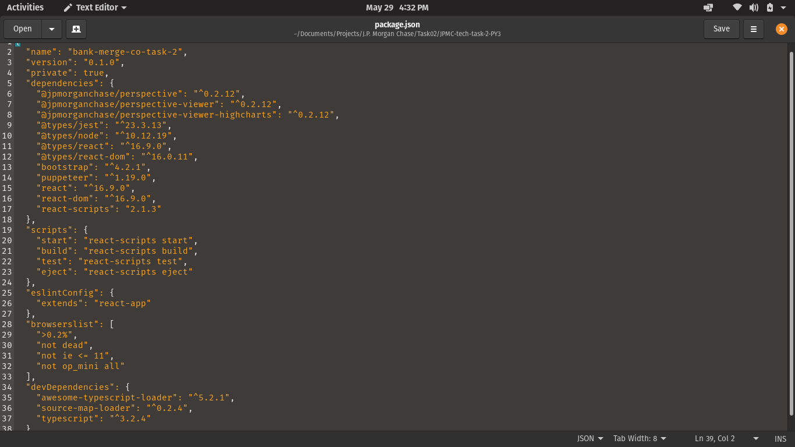795x447 pixels.
Task: Open the Tab Width: 8 dropdown
Action: point(639,438)
